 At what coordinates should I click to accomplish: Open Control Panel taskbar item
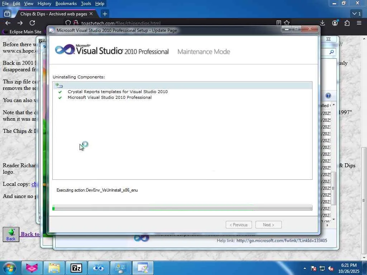pos(121,268)
